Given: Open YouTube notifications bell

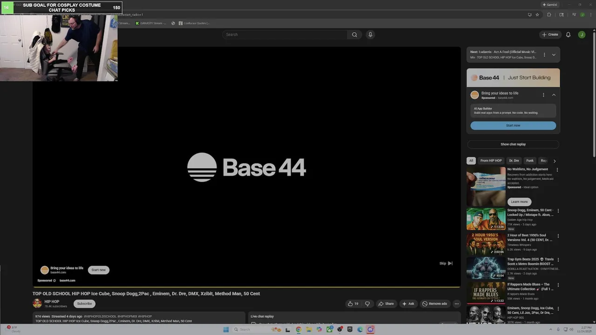Looking at the screenshot, I should click(x=568, y=34).
